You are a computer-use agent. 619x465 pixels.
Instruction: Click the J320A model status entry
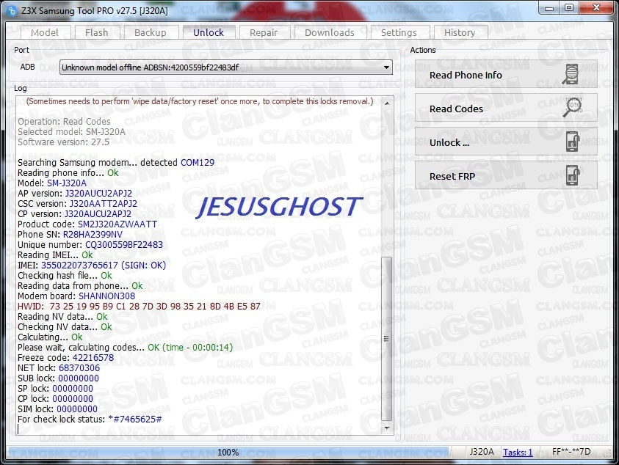tap(482, 452)
